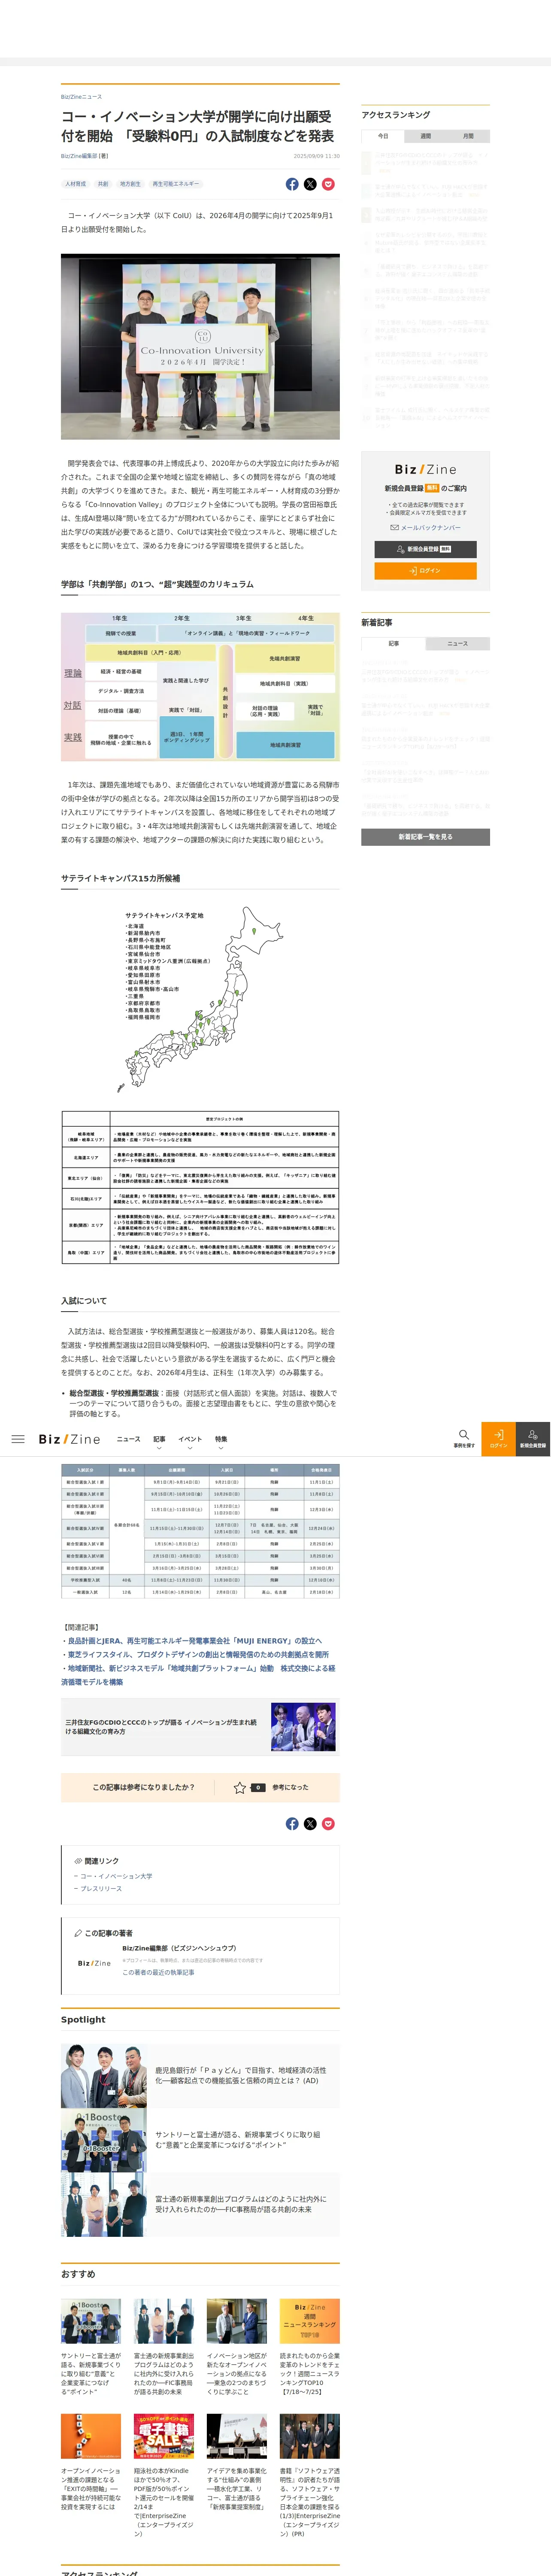Share on X below the article
Image resolution: width=551 pixels, height=2576 pixels.
coord(310,1824)
